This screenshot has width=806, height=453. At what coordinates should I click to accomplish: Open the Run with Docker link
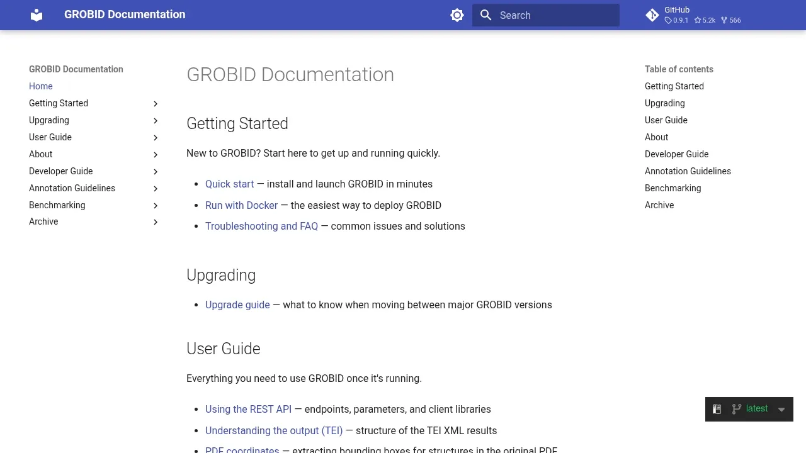241,205
